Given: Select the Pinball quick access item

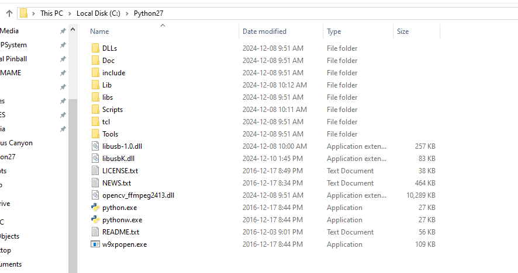Looking at the screenshot, I should 13,59.
